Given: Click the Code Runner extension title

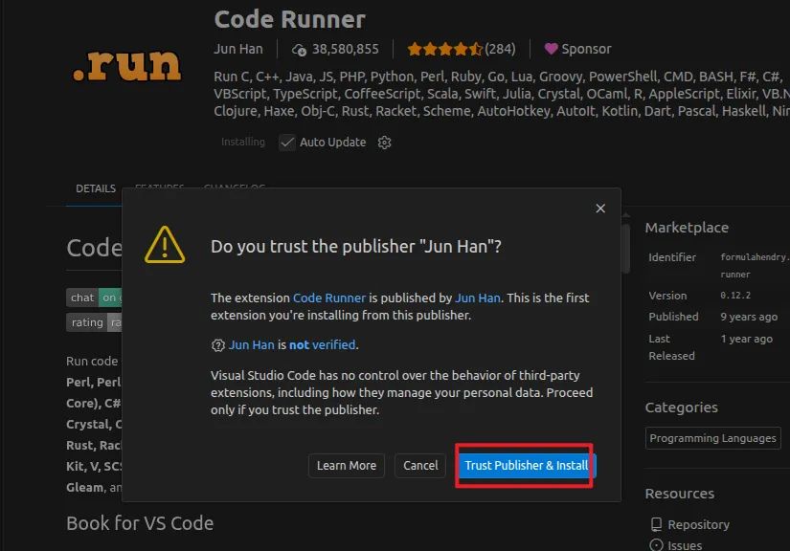Looking at the screenshot, I should click(290, 19).
